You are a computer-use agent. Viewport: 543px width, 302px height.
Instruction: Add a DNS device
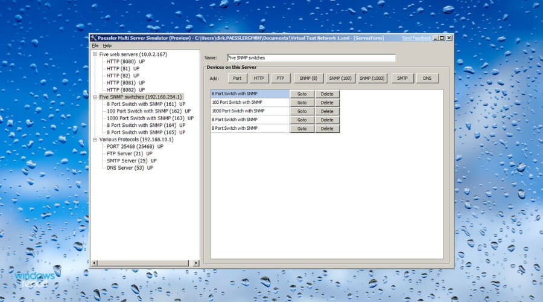pyautogui.click(x=427, y=79)
